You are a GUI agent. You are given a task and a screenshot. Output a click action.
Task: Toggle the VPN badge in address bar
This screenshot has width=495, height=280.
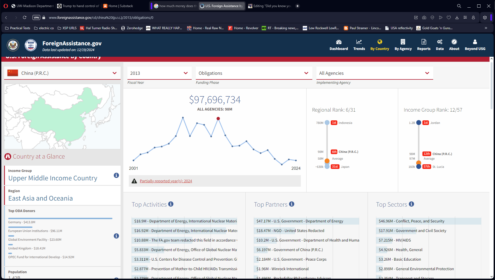(x=36, y=17)
